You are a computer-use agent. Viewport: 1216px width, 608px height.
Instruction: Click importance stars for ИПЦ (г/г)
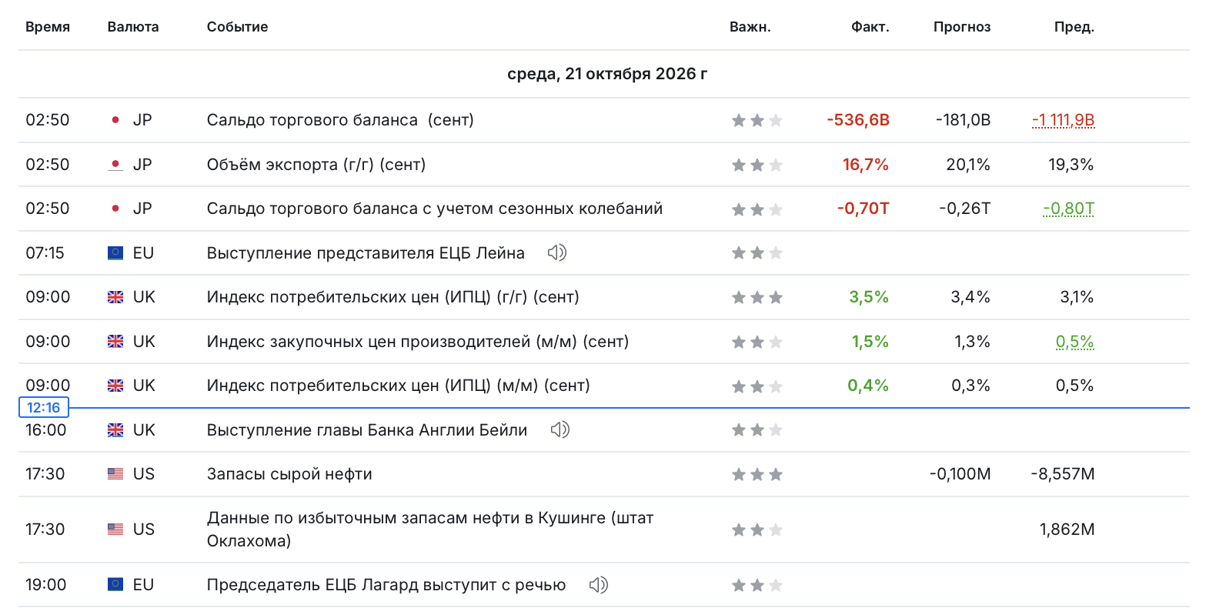coord(757,297)
